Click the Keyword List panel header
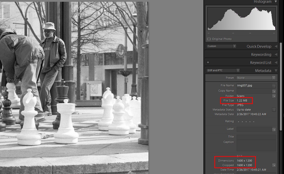The image size is (284, 174). [261, 62]
